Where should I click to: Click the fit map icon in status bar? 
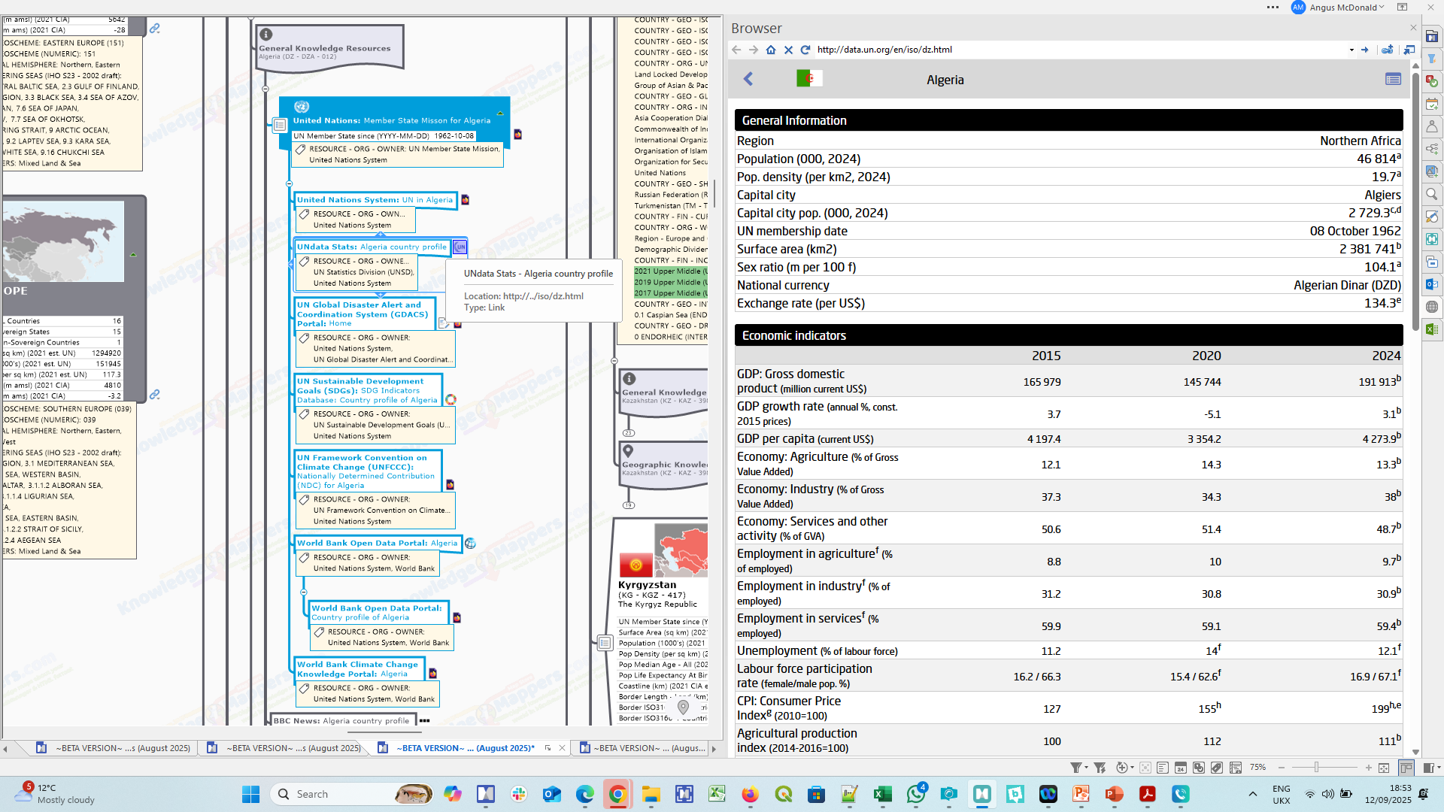pyautogui.click(x=1384, y=768)
